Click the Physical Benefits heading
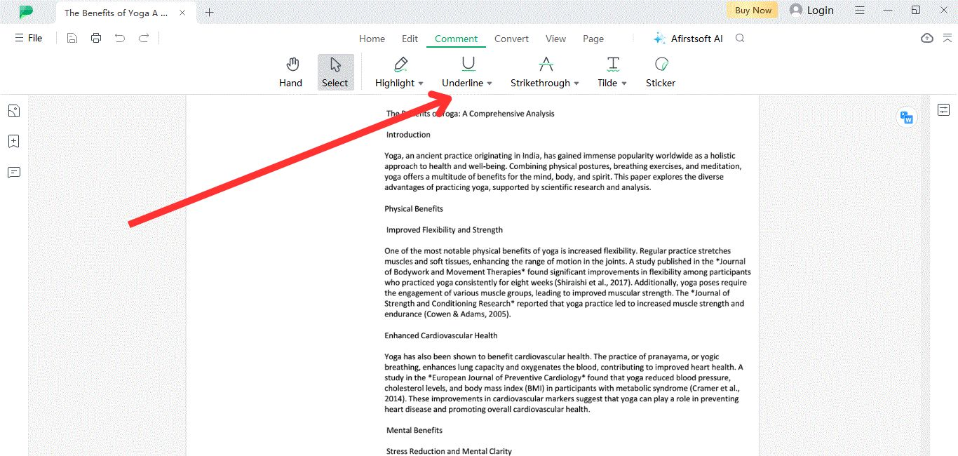The image size is (958, 456). point(414,209)
